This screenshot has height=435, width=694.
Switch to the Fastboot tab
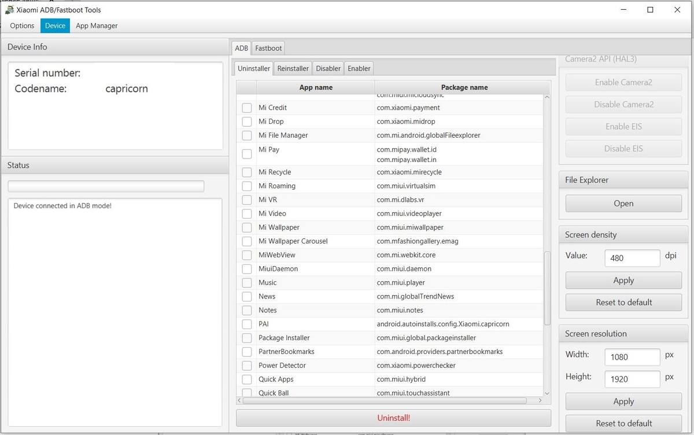coord(268,48)
